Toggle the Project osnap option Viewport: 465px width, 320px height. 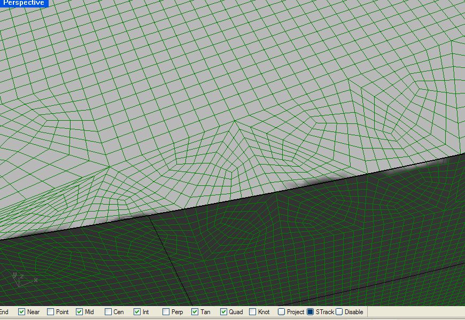pos(282,311)
